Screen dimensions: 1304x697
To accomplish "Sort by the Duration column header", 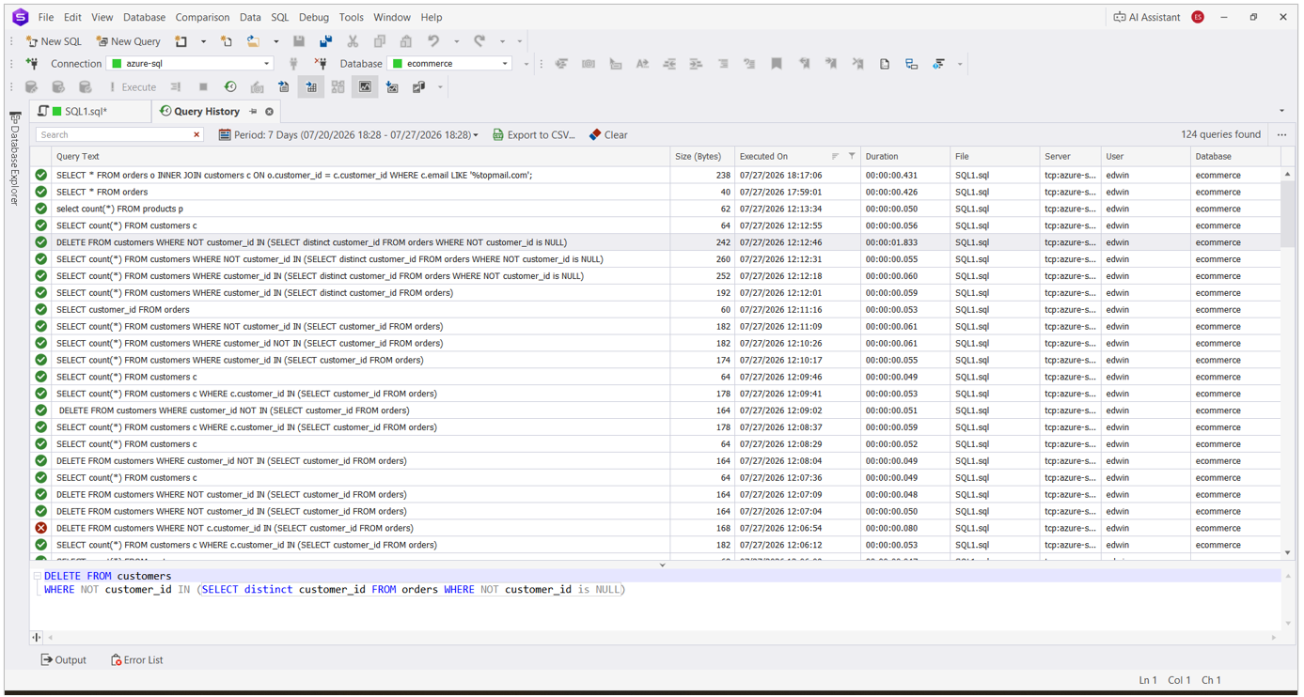I will coord(904,157).
